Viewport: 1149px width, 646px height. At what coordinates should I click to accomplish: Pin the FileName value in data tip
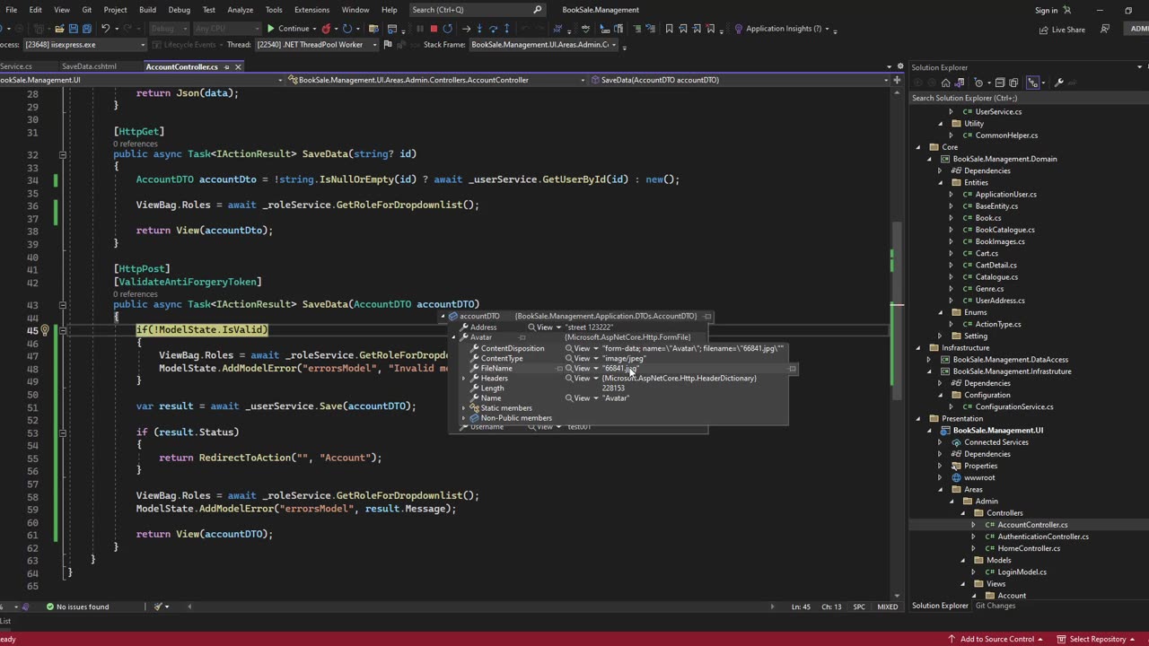pos(792,368)
